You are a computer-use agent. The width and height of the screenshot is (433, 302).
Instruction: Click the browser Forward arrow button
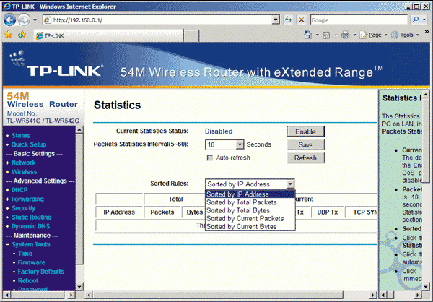point(25,20)
